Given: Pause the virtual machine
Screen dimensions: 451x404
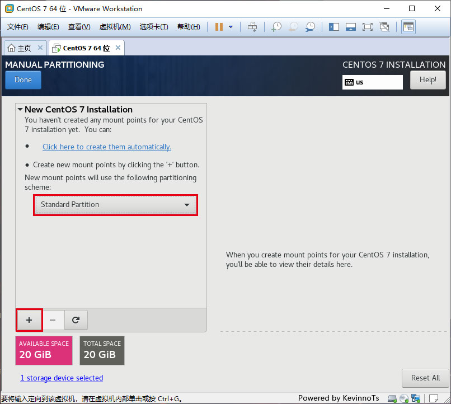Looking at the screenshot, I should (219, 27).
